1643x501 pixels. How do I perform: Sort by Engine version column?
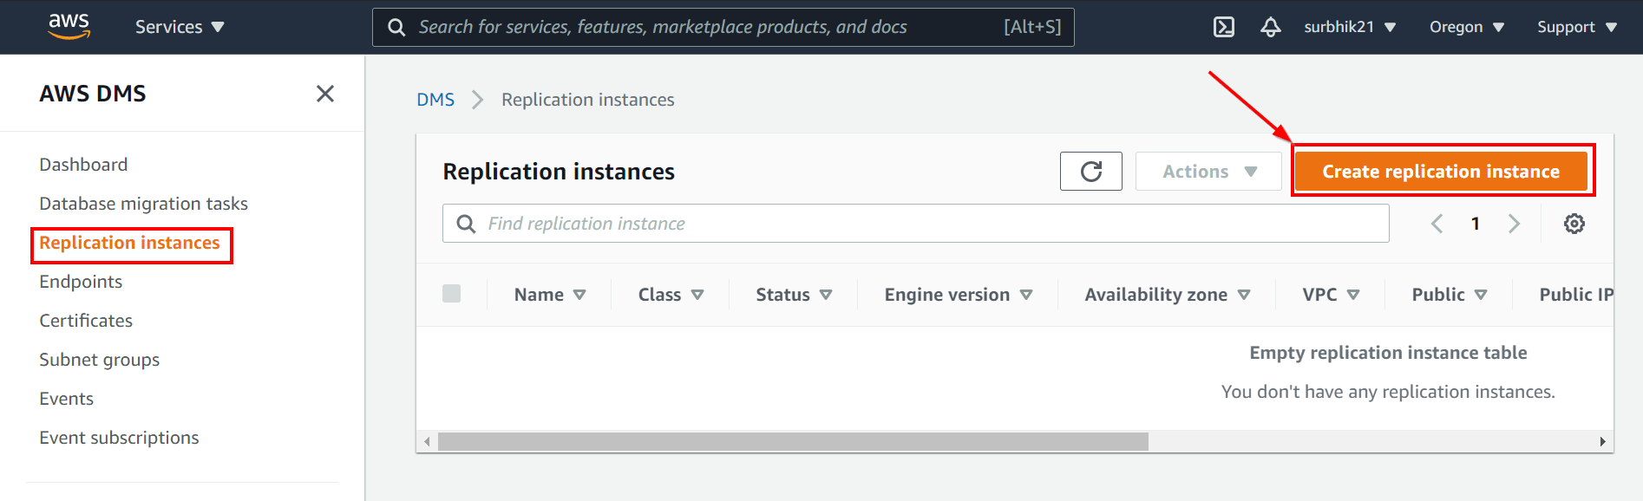pos(959,295)
